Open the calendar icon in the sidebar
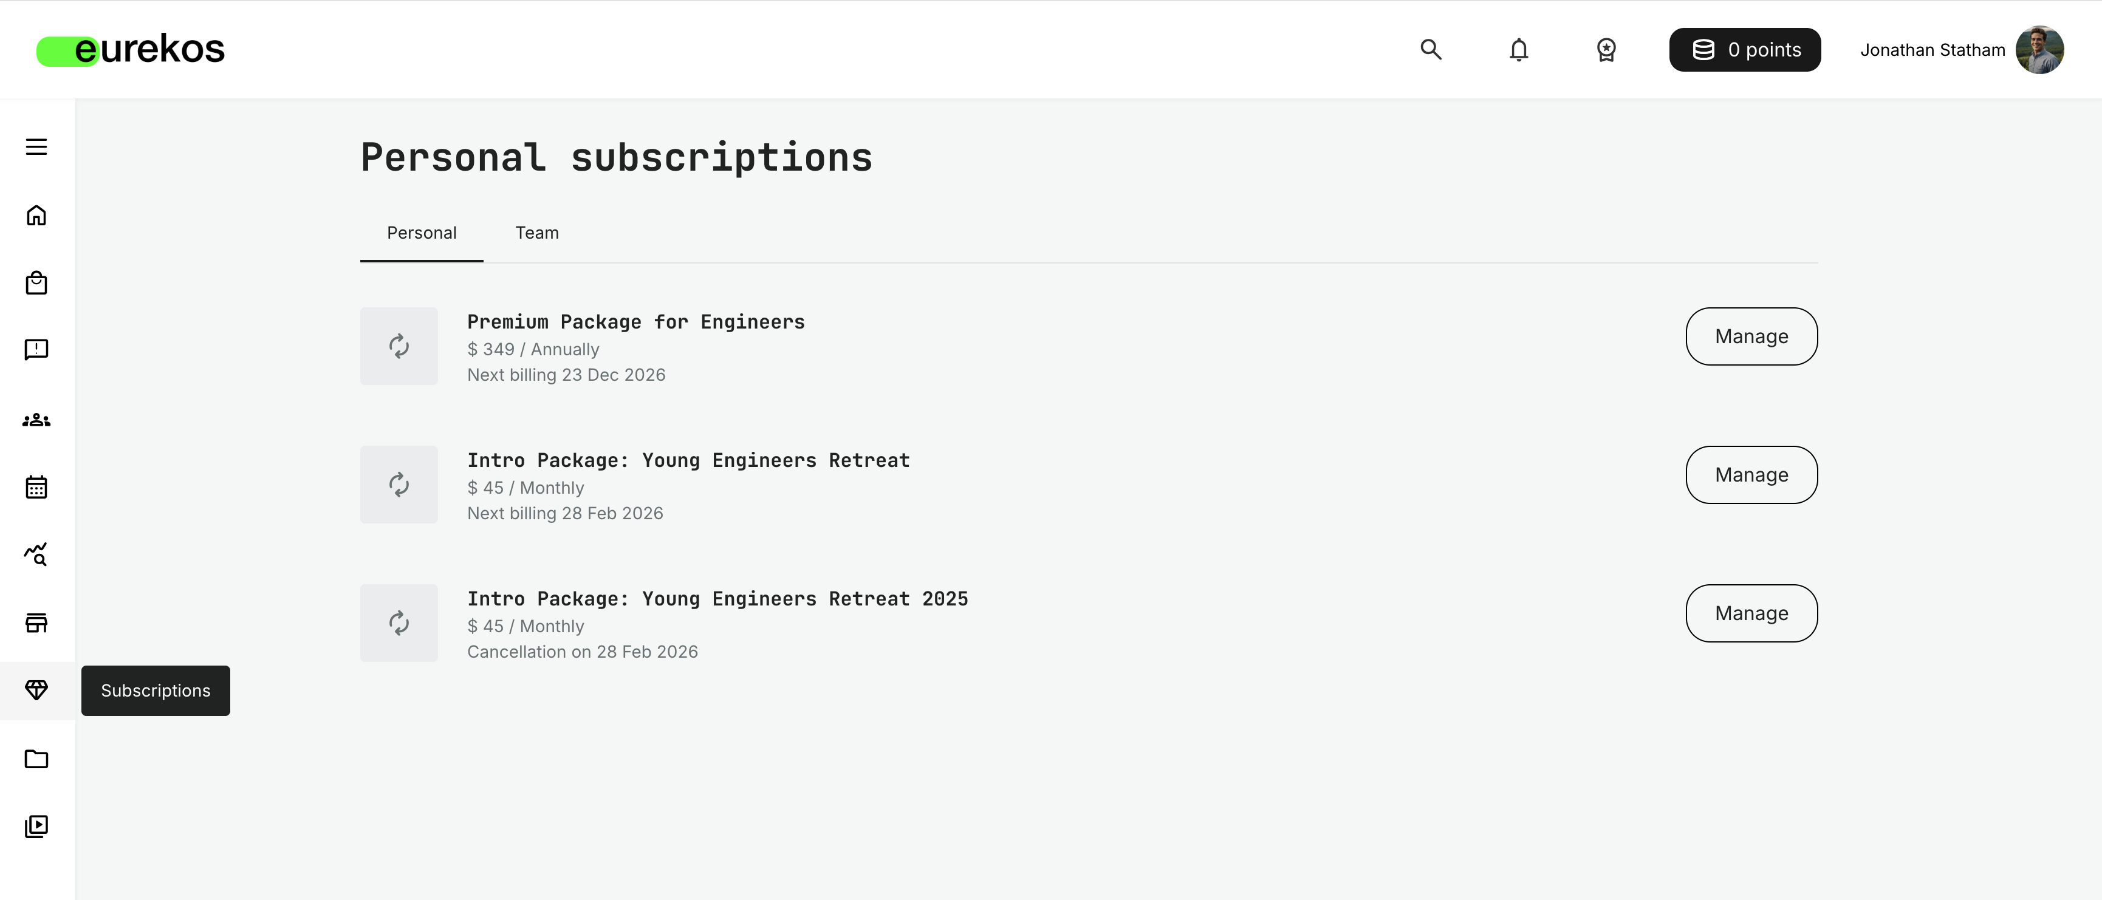 [x=36, y=487]
